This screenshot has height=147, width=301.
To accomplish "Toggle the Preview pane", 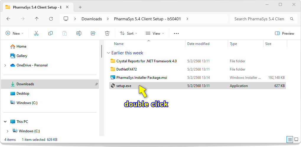I will point(284,33).
